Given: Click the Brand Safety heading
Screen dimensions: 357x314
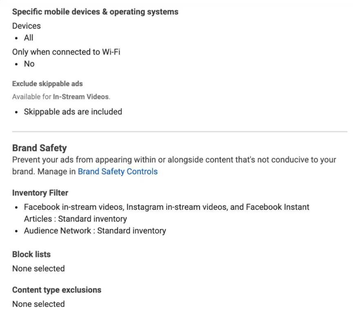Looking at the screenshot, I should click(x=39, y=148).
